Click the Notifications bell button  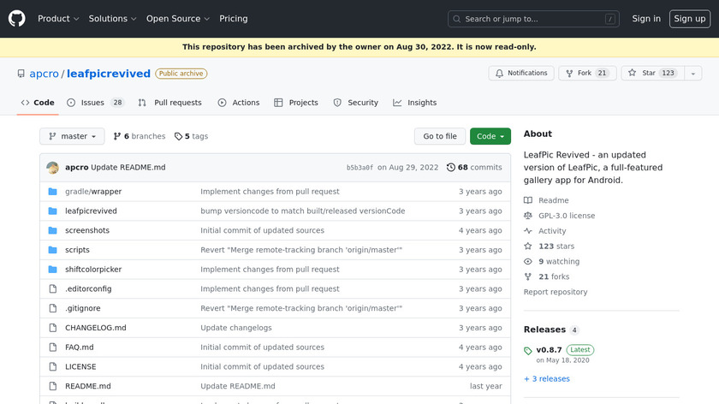pyautogui.click(x=520, y=74)
